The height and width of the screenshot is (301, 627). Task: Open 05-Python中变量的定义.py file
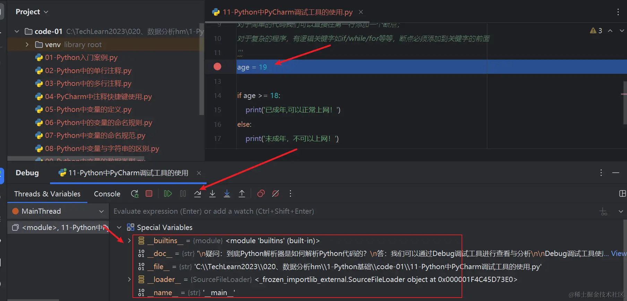pyautogui.click(x=88, y=109)
